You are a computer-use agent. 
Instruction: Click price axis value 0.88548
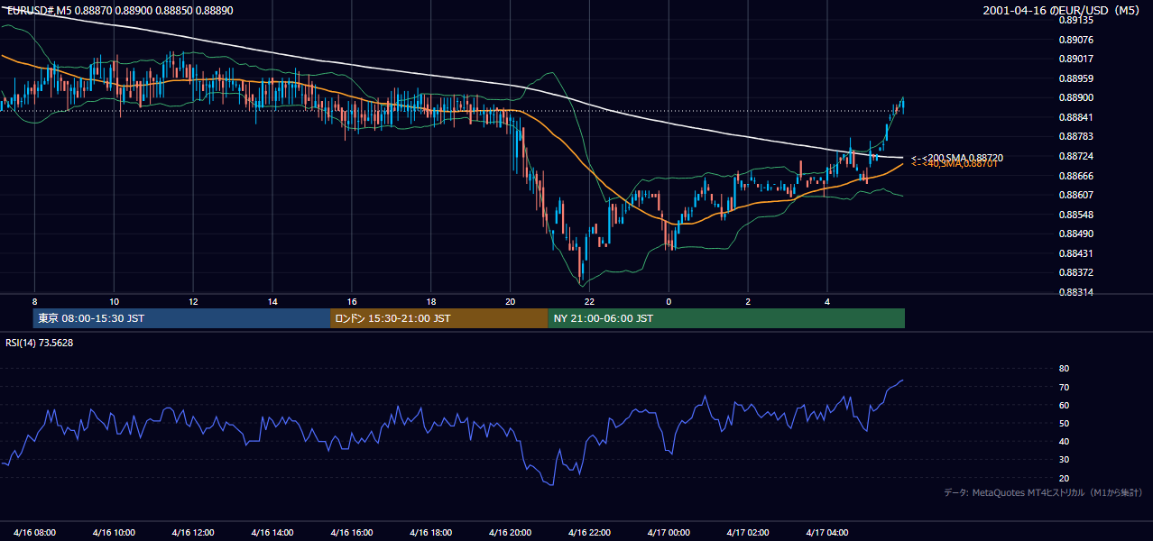coord(1076,215)
